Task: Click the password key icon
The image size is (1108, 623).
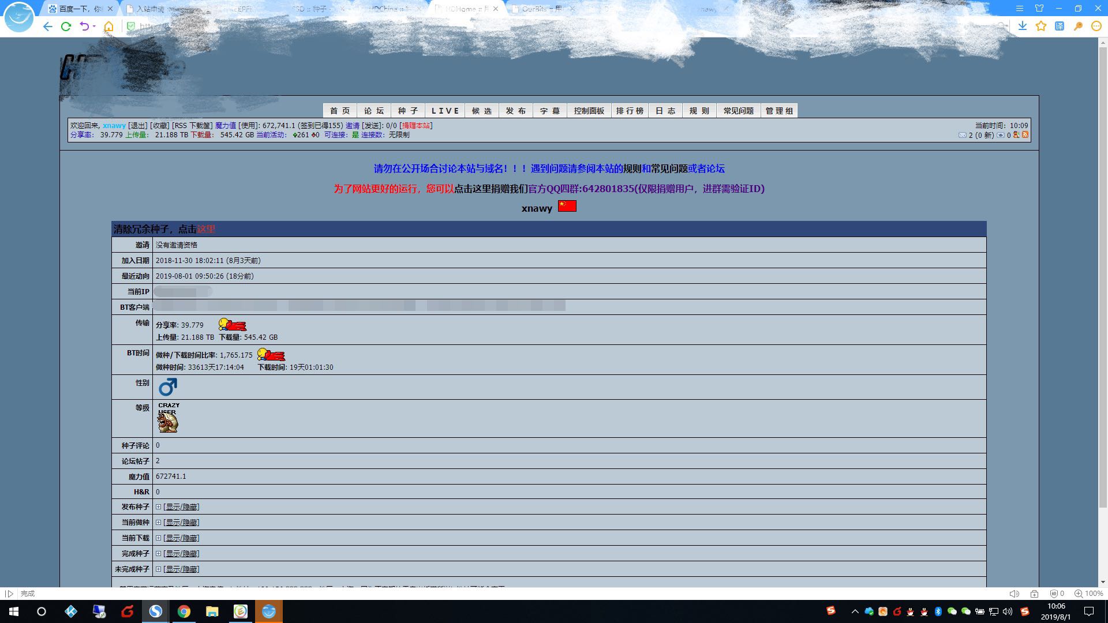Action: pos(1078,26)
